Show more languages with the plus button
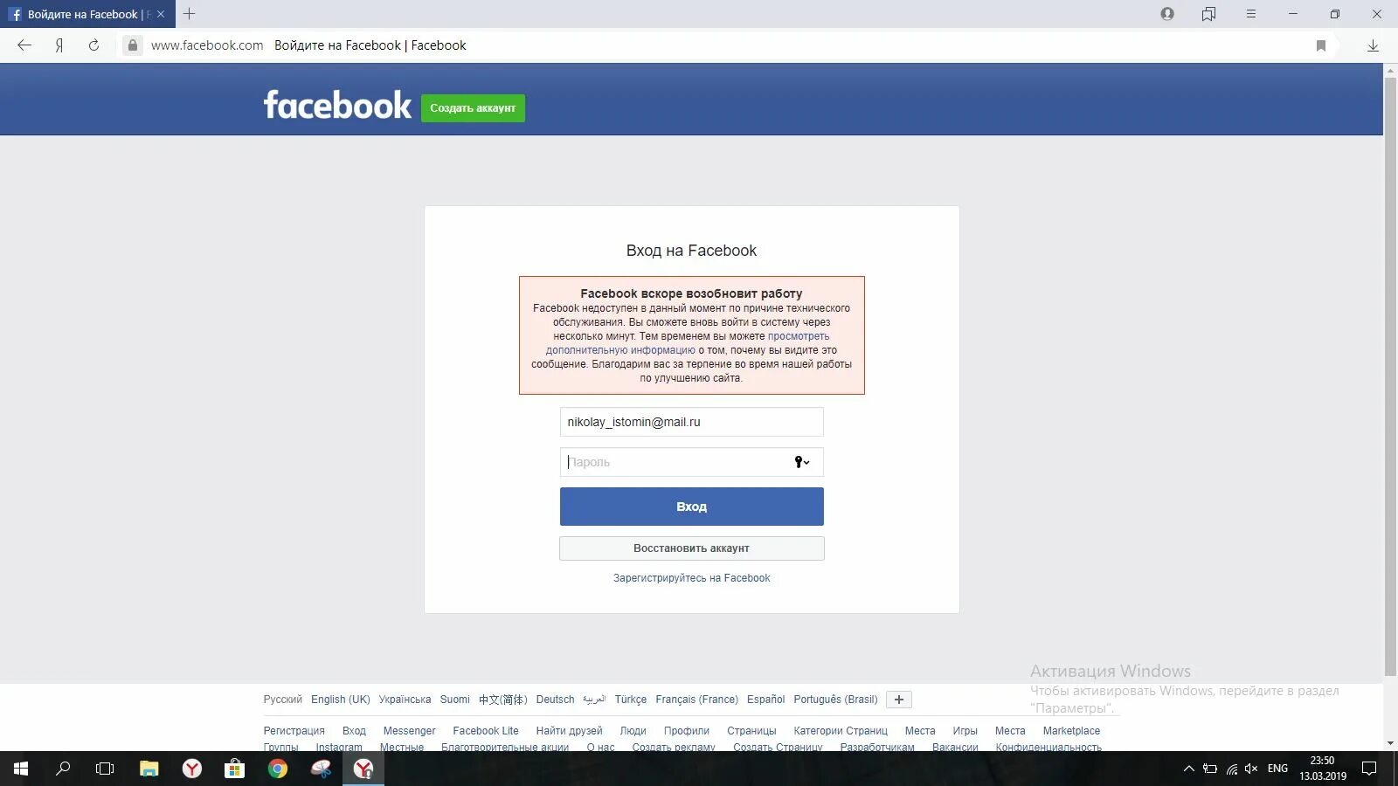Viewport: 1398px width, 786px height. 899,700
